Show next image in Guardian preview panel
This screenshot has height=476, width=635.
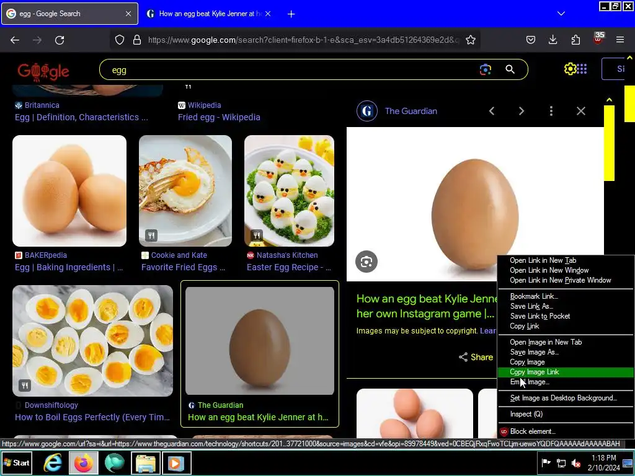[x=522, y=111]
